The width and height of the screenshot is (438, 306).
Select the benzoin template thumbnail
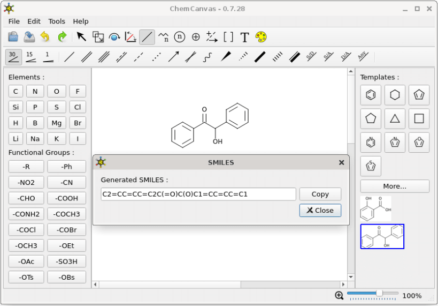click(x=382, y=236)
